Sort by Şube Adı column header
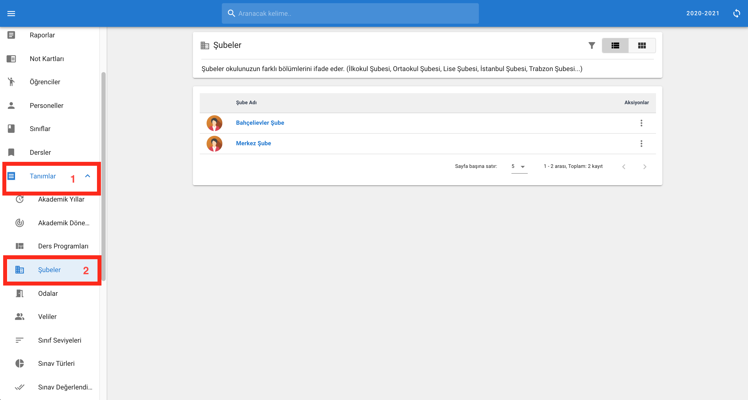 pos(246,102)
